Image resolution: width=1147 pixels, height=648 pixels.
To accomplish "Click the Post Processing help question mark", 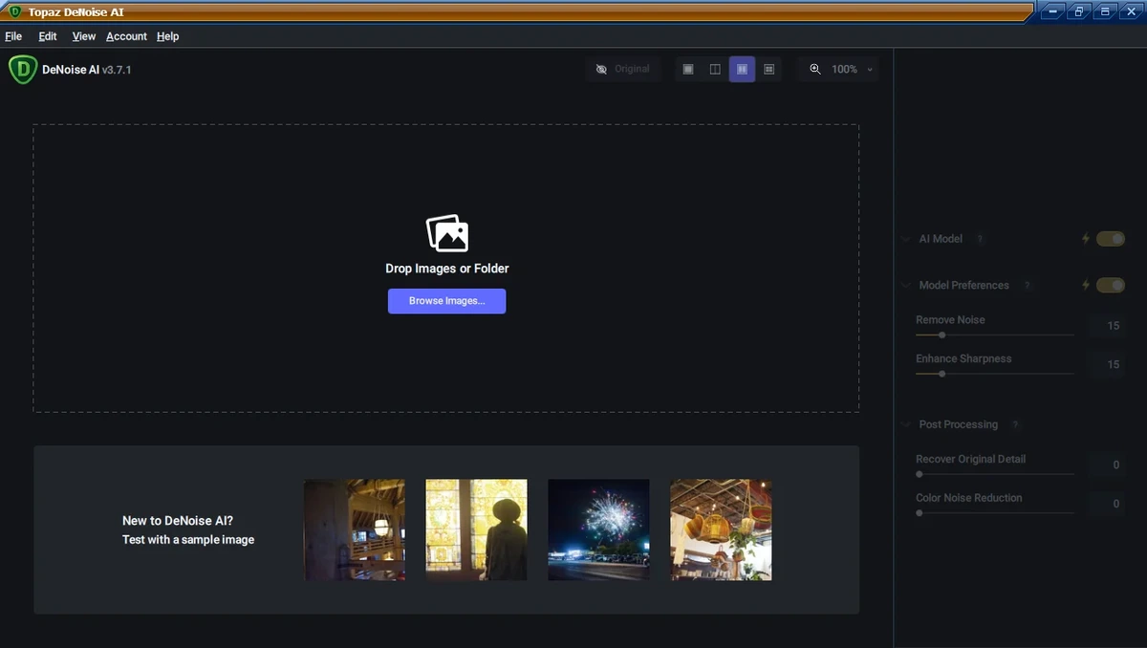I will [x=1015, y=425].
